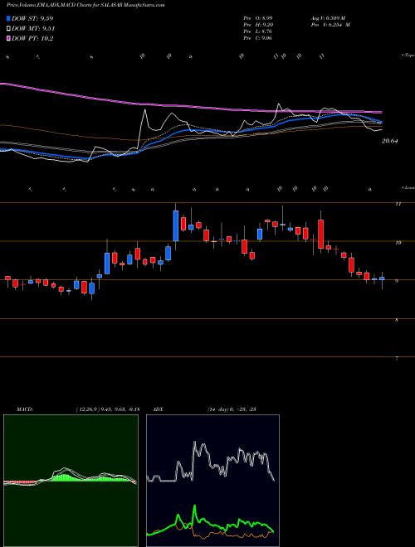Click the last blue candlestick near 9
Screen dimensions: 415x547
(x=382, y=278)
